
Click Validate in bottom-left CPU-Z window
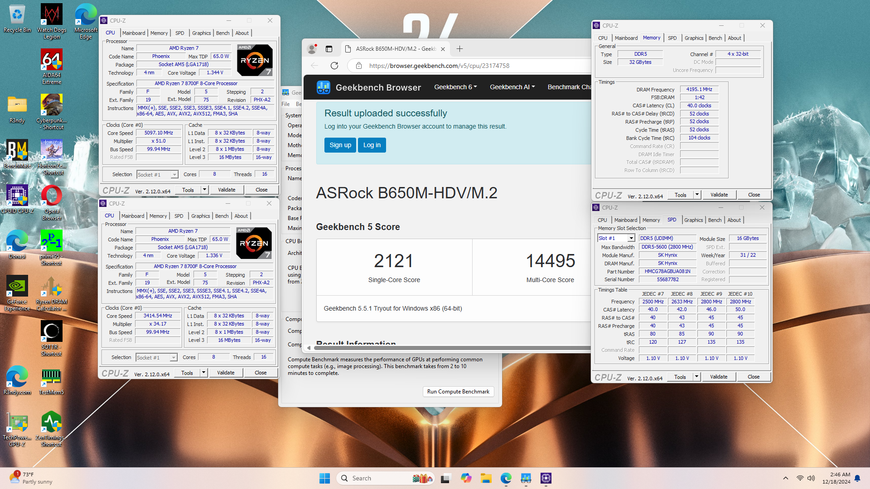[226, 373]
